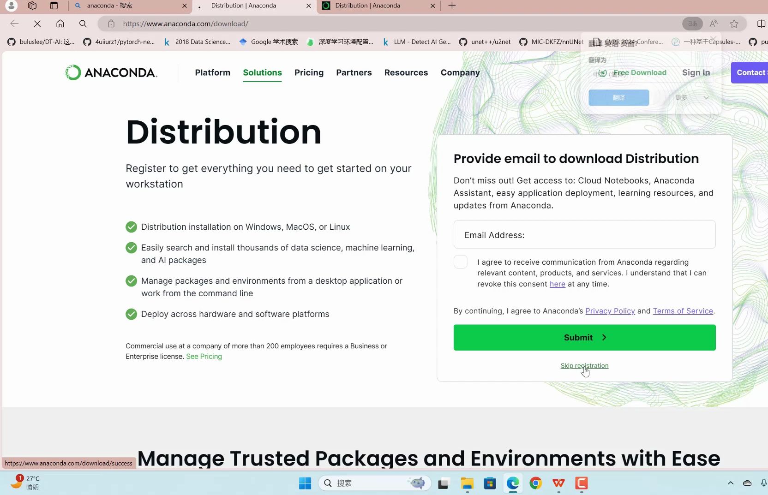This screenshot has height=495, width=768.
Task: Open the 4uiiurz1/pytorch-ne... bookmark
Action: pyautogui.click(x=119, y=42)
